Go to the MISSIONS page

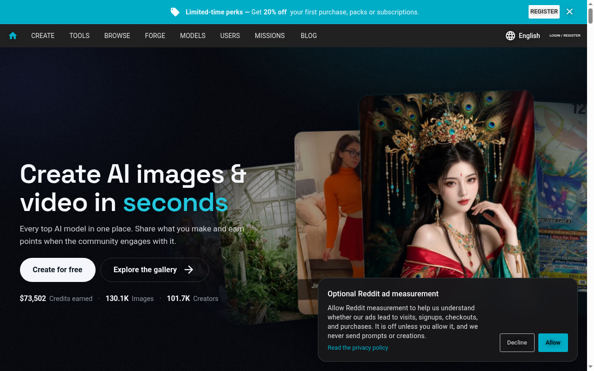pyautogui.click(x=270, y=36)
